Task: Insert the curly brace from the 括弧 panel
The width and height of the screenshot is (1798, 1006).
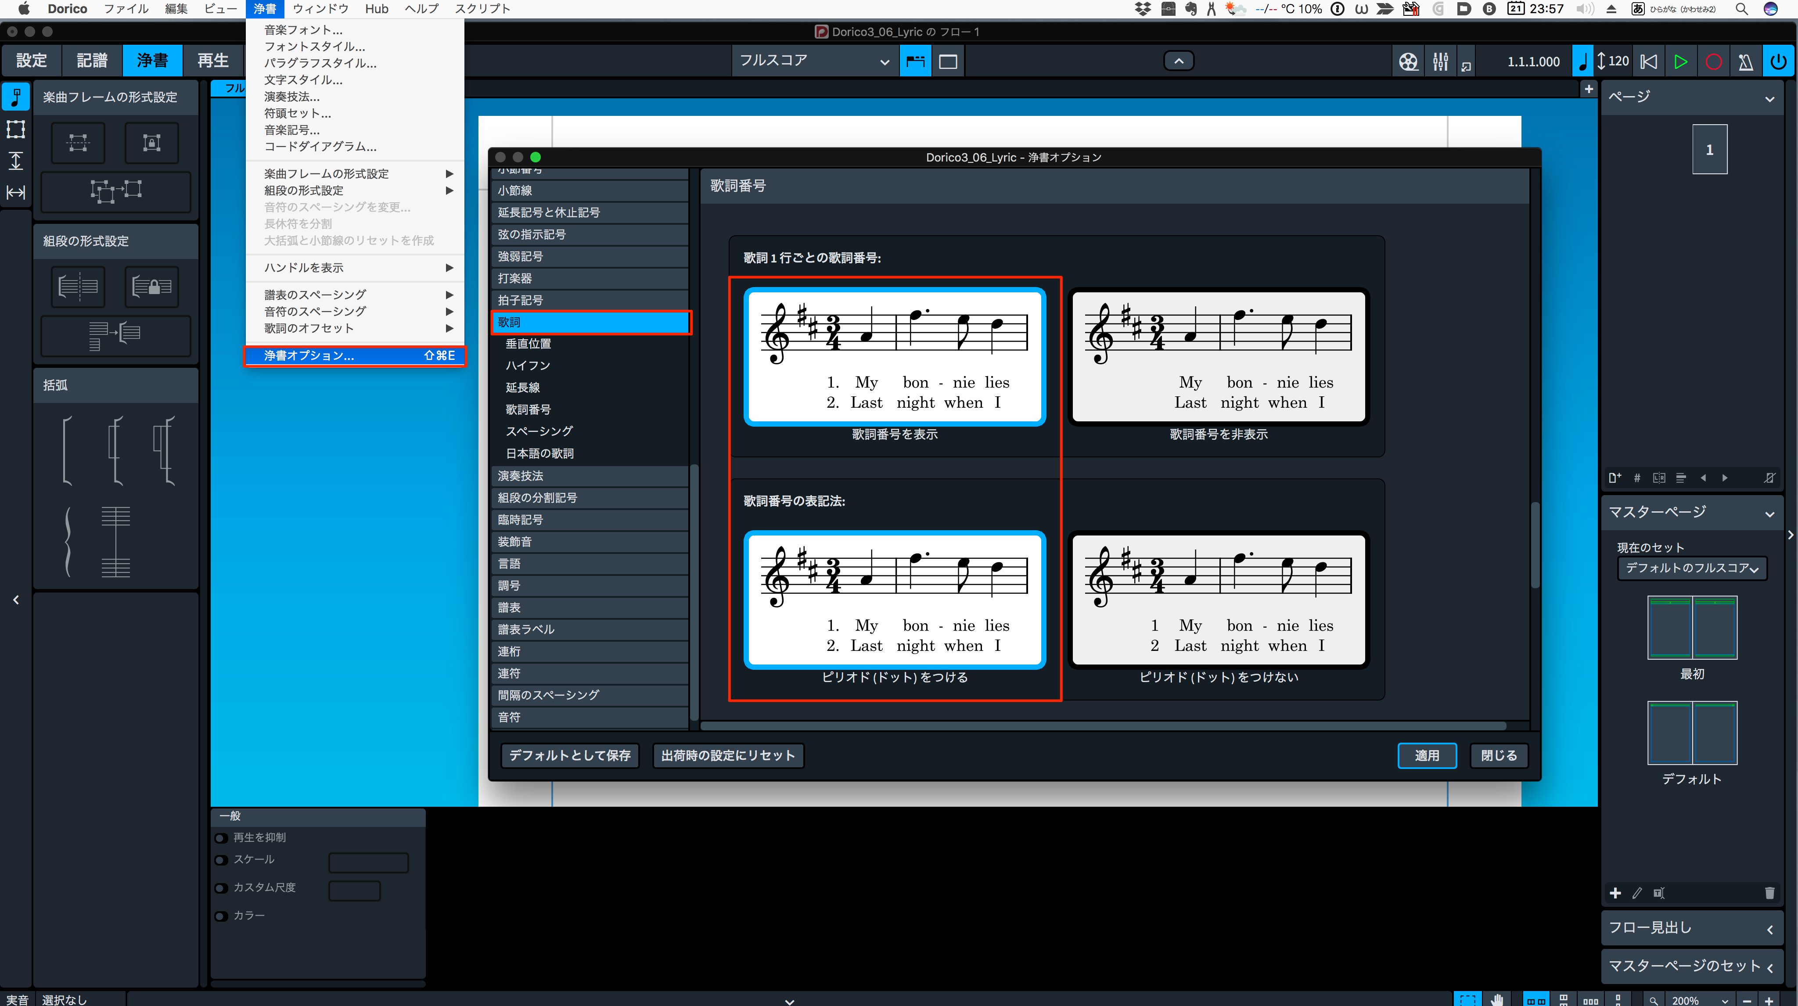Action: (68, 542)
